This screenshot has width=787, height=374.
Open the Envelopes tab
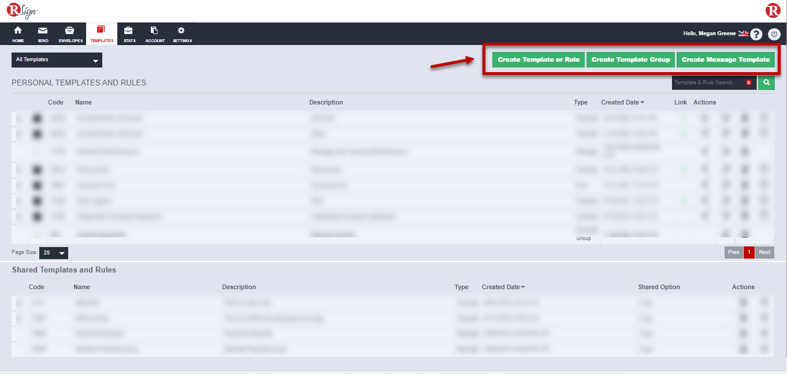click(70, 34)
